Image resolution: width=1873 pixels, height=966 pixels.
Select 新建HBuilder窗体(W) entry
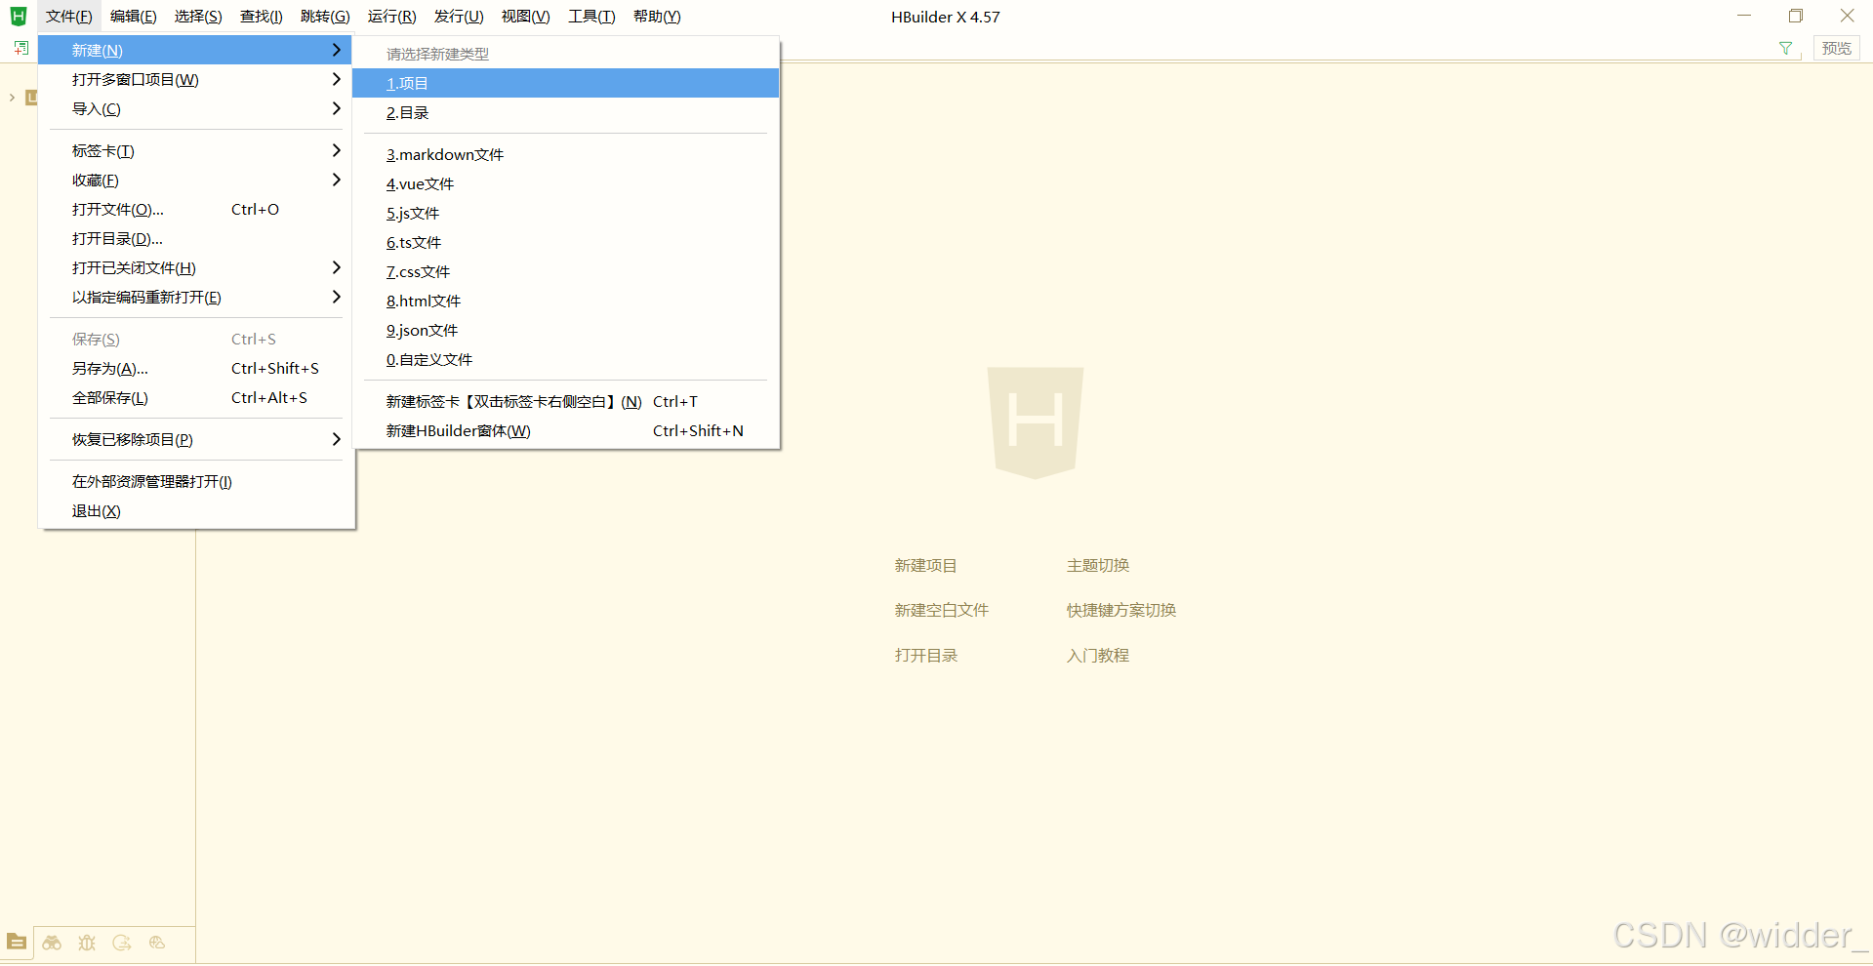click(x=565, y=430)
